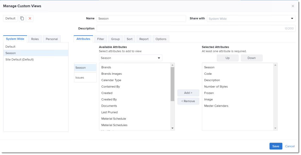Open the Filter tab
The image size is (301, 155).
(101, 39)
